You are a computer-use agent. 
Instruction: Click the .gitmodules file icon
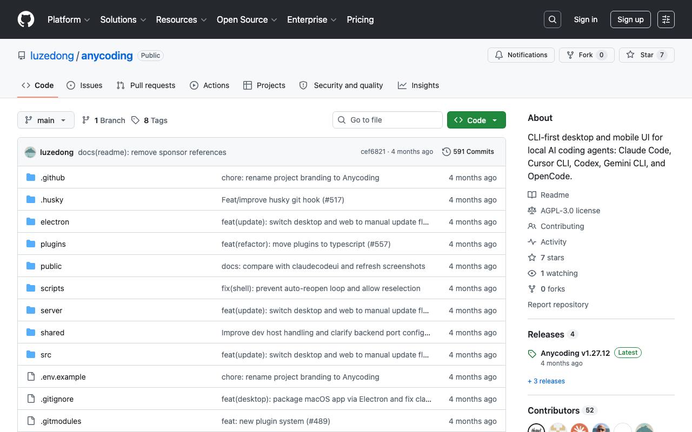(x=31, y=421)
